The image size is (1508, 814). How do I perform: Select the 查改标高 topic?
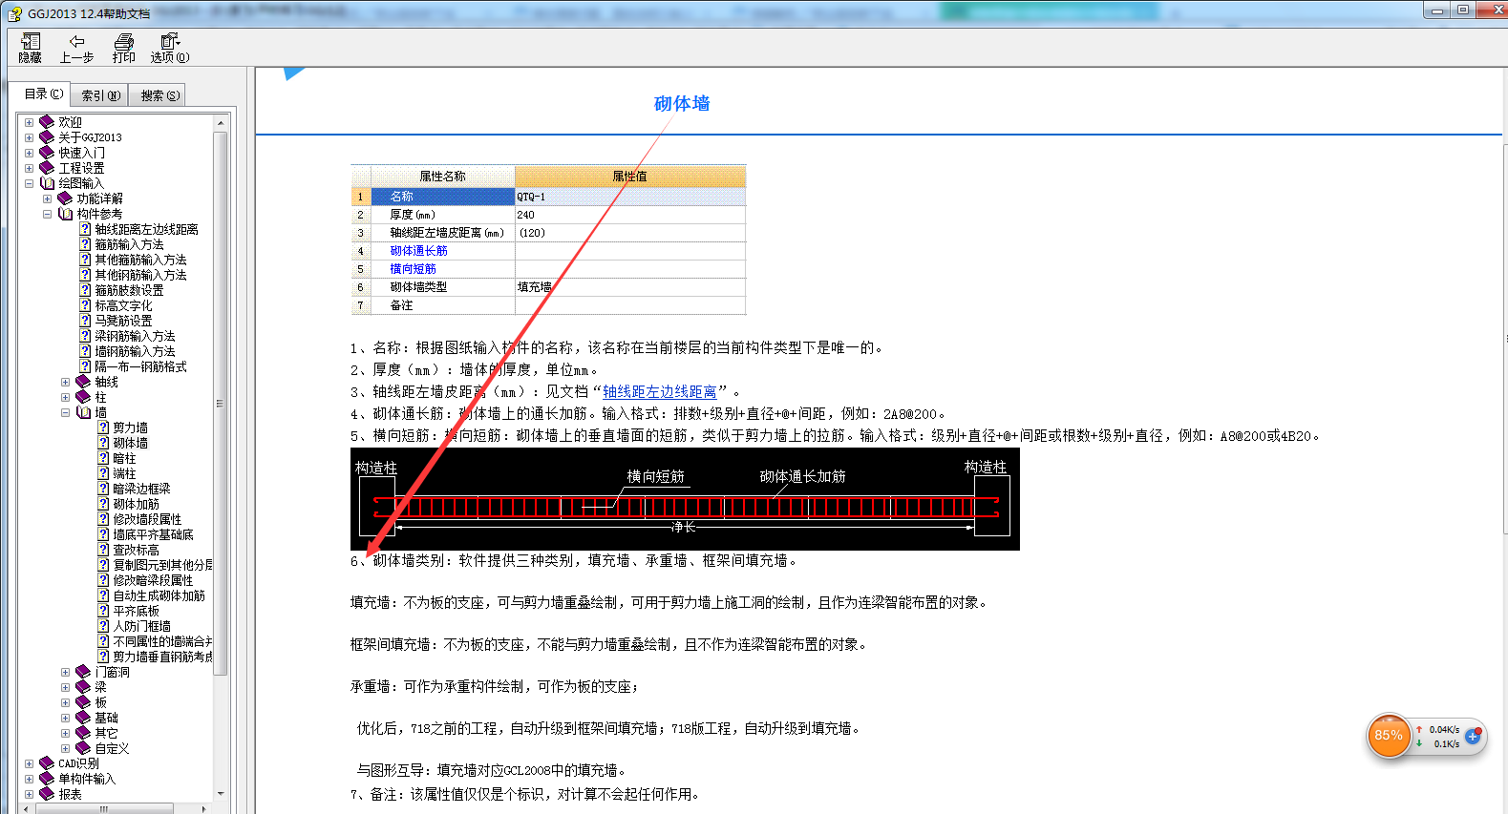click(x=136, y=550)
